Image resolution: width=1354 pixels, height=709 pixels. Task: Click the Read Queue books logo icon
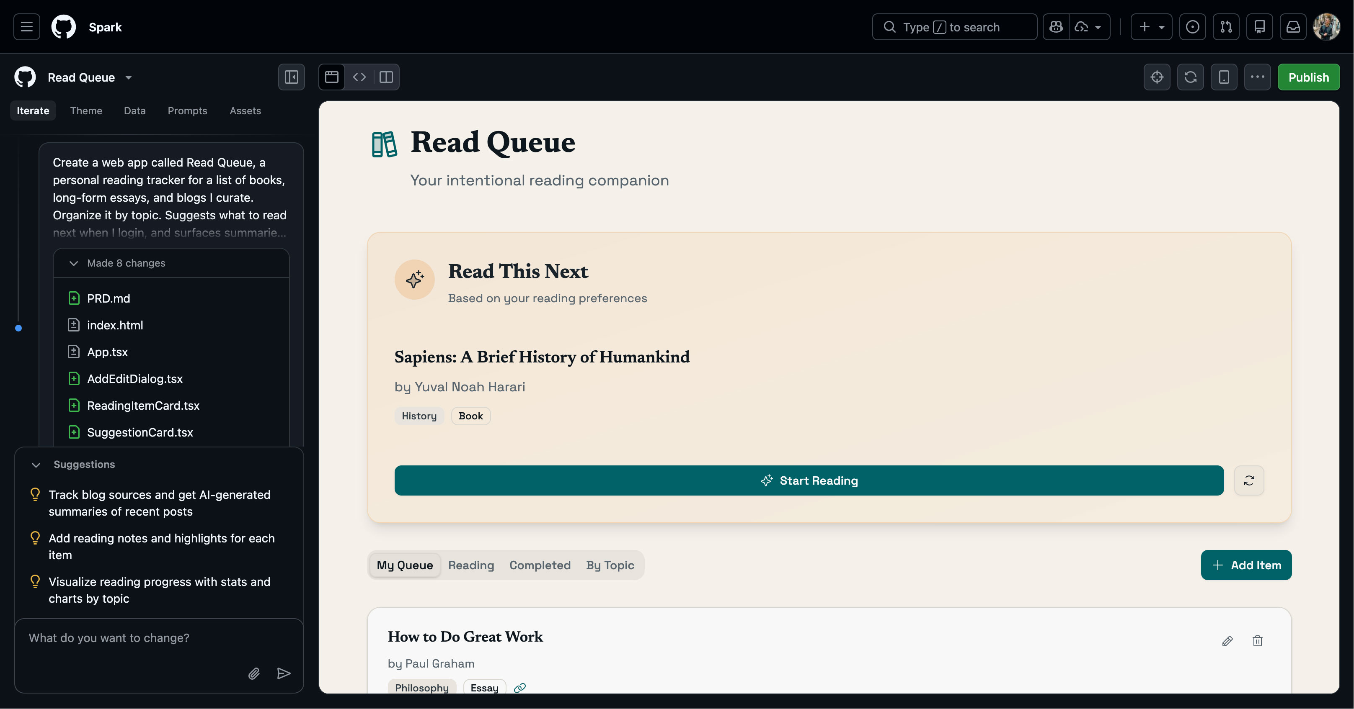pyautogui.click(x=384, y=144)
